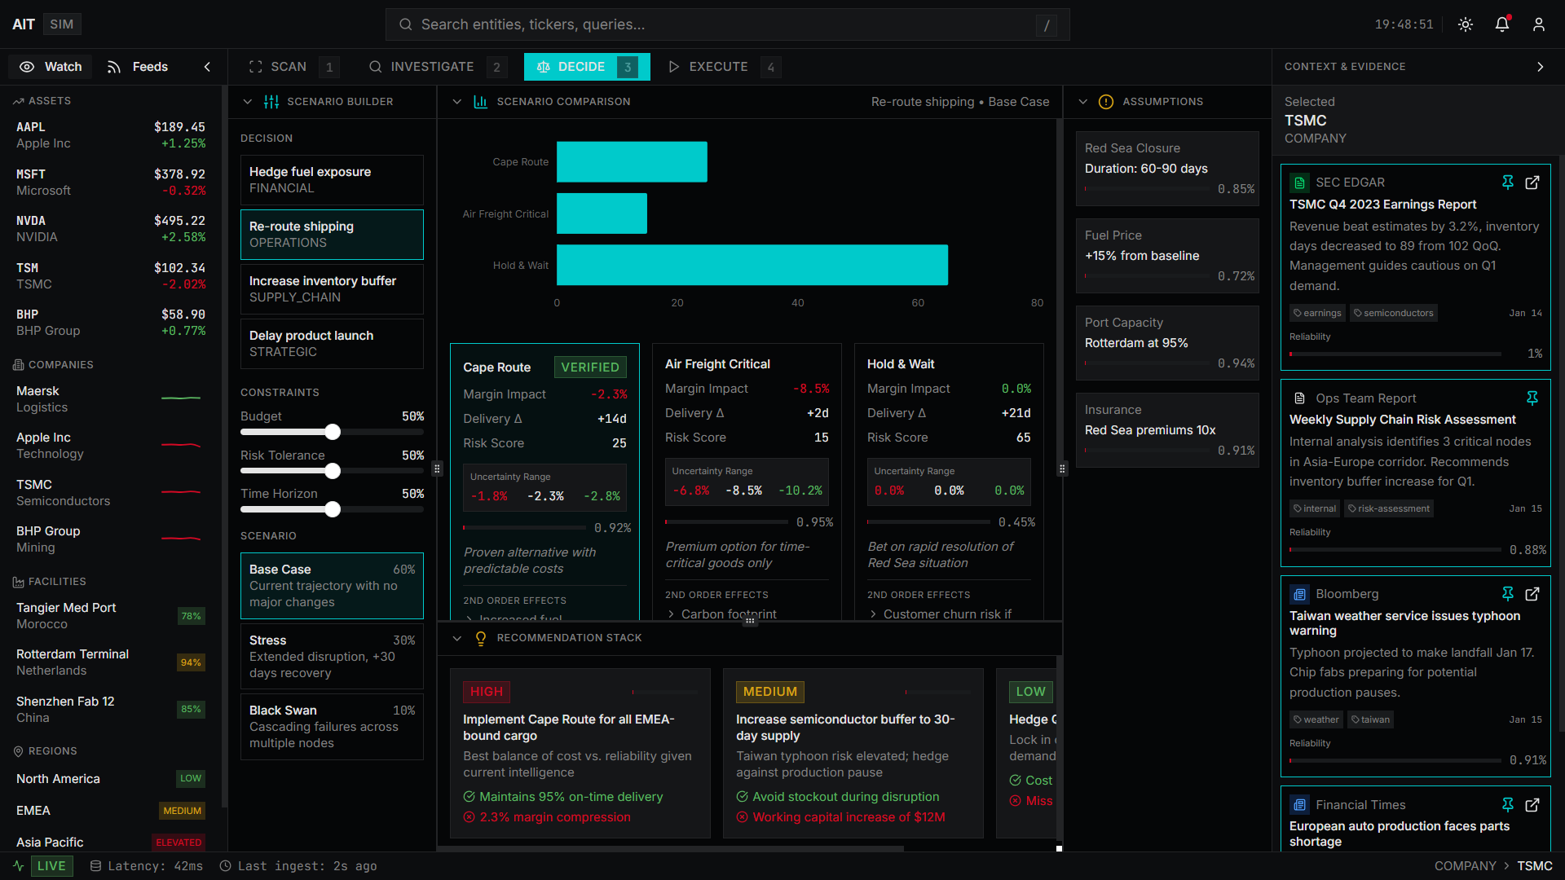Click the Last ingest clock icon

pyautogui.click(x=226, y=866)
